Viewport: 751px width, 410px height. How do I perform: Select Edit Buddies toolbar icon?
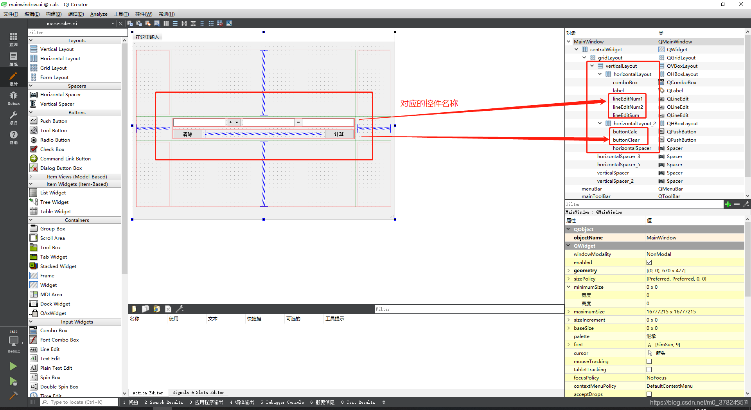(148, 23)
